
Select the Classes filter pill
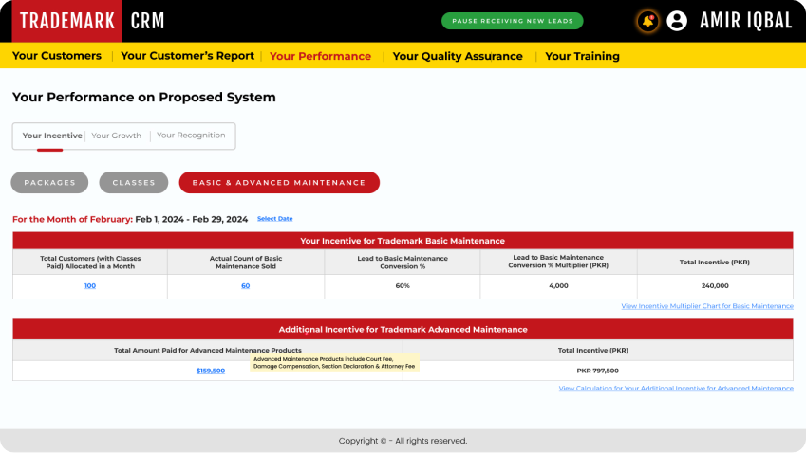(134, 182)
